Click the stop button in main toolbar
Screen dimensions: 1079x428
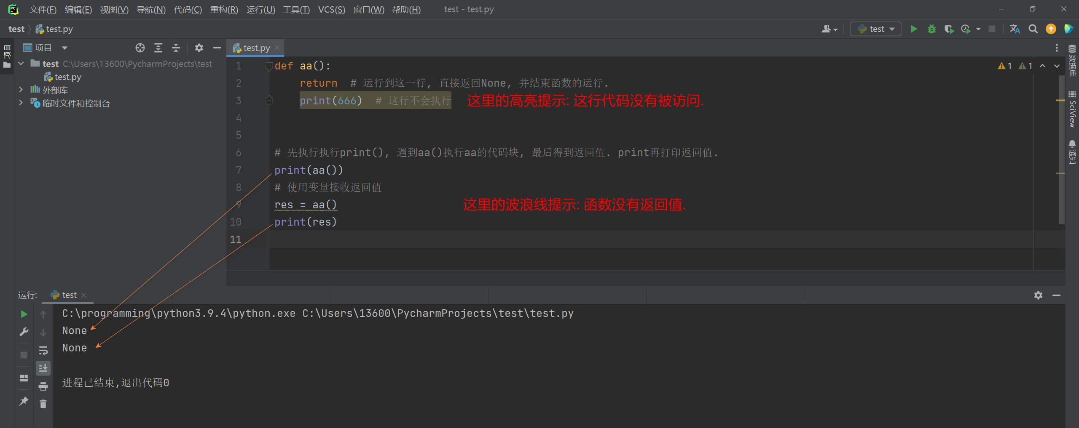992,29
